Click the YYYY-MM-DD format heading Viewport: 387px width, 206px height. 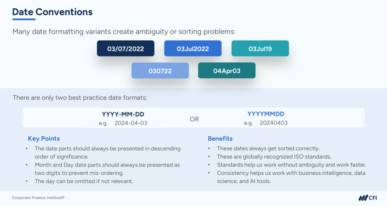pos(123,114)
